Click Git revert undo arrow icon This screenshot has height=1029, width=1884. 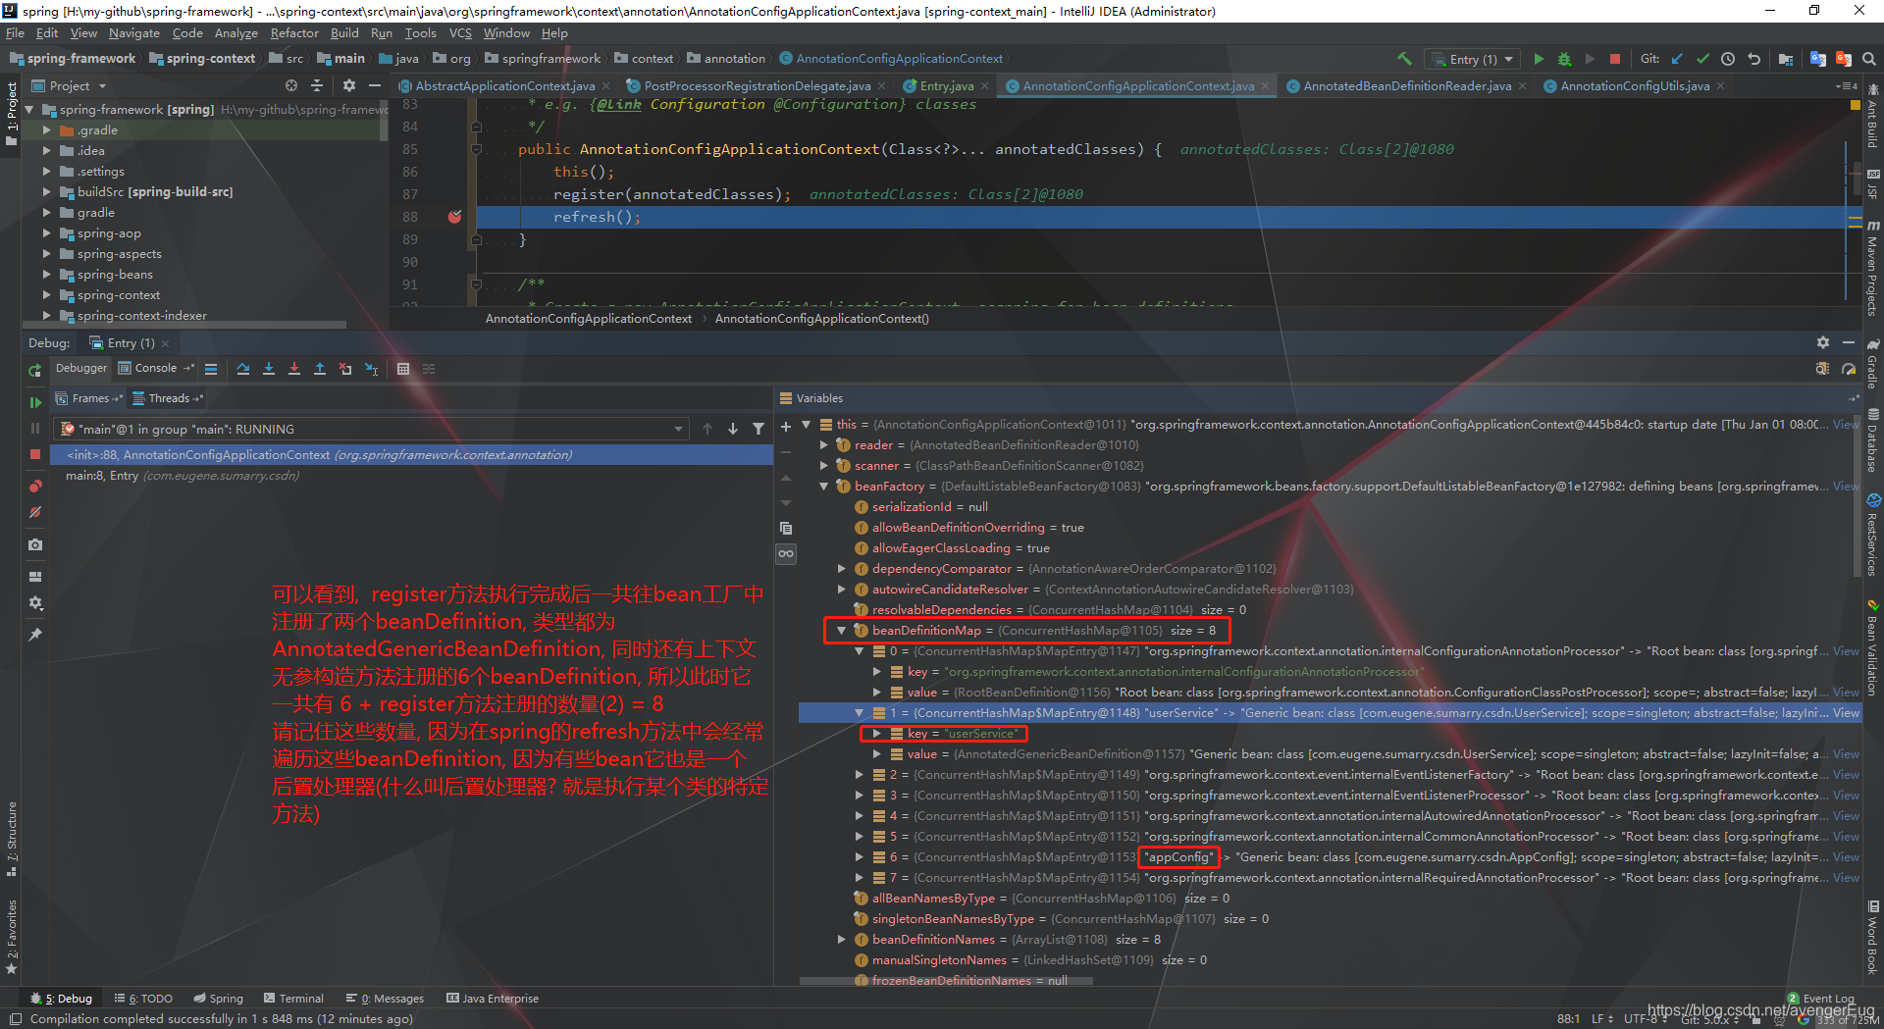(x=1753, y=59)
